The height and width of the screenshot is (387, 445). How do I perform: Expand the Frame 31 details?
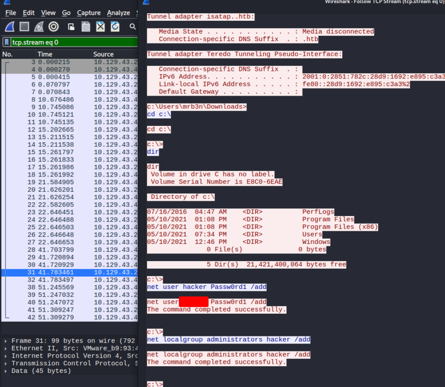click(6, 341)
